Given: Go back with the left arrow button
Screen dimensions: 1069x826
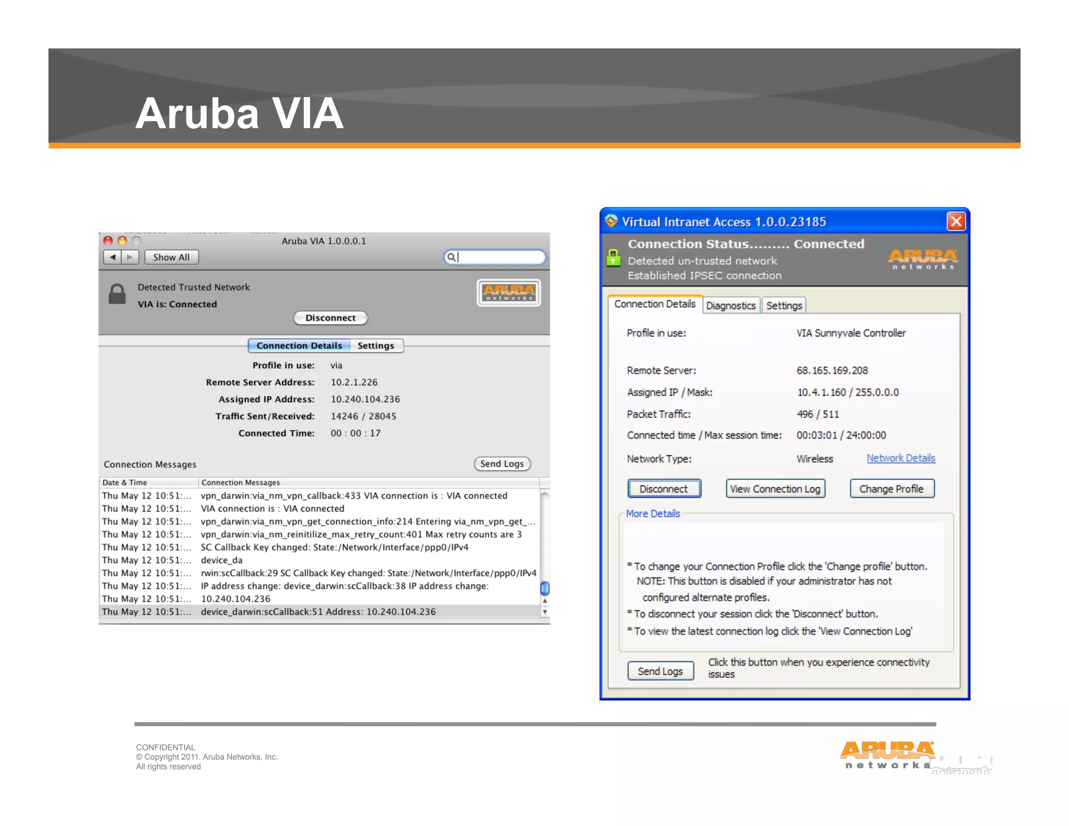Looking at the screenshot, I should tap(112, 257).
